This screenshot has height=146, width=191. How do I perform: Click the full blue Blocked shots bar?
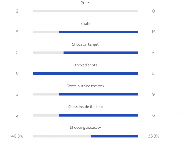85,74
